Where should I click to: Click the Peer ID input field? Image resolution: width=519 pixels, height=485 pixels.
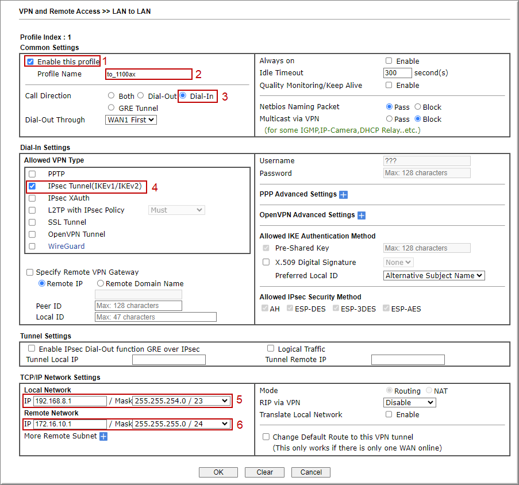(x=139, y=306)
